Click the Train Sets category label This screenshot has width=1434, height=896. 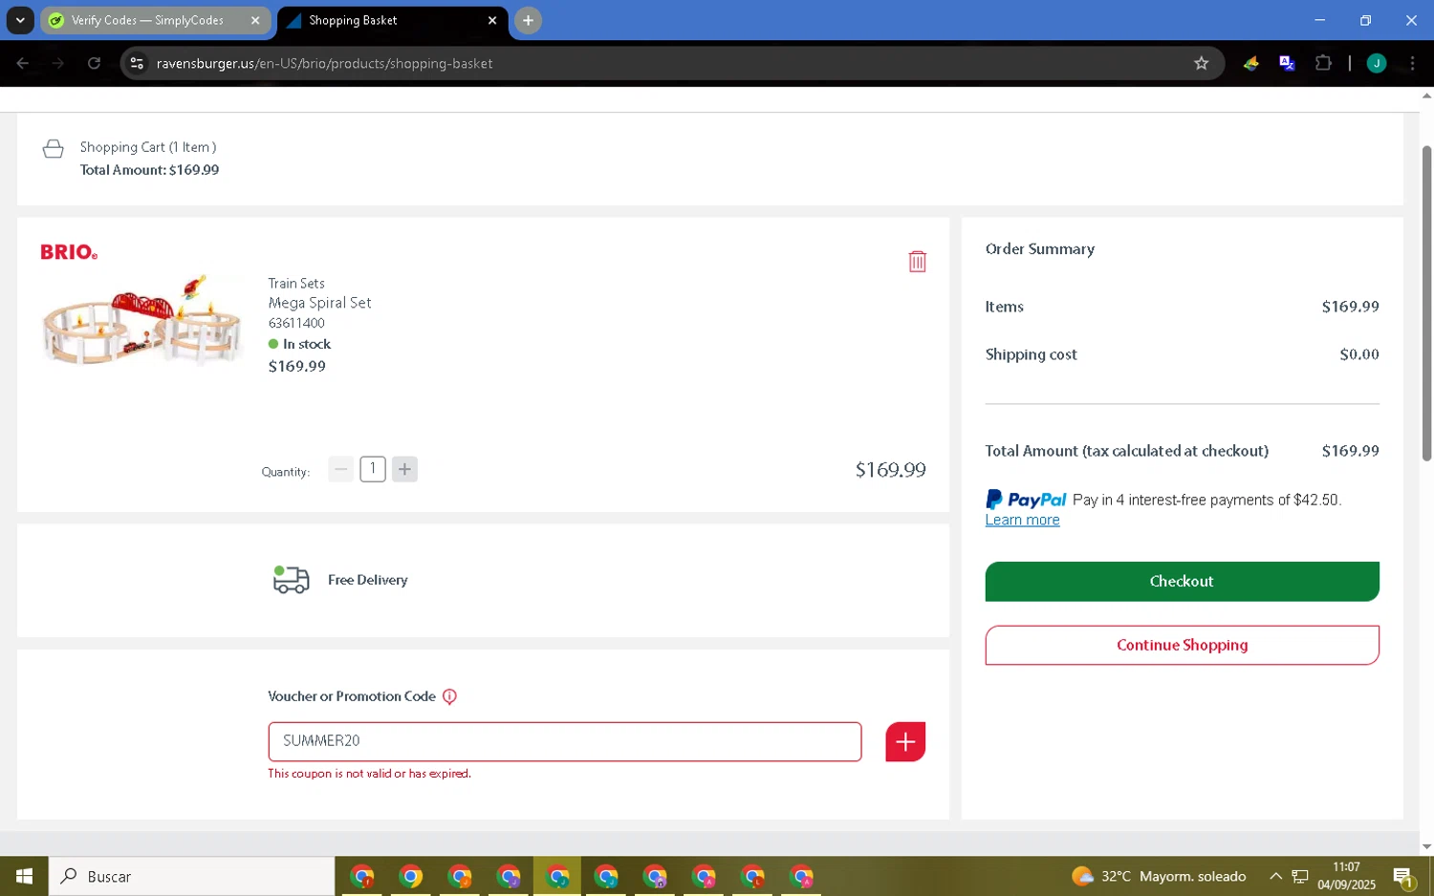click(x=296, y=284)
